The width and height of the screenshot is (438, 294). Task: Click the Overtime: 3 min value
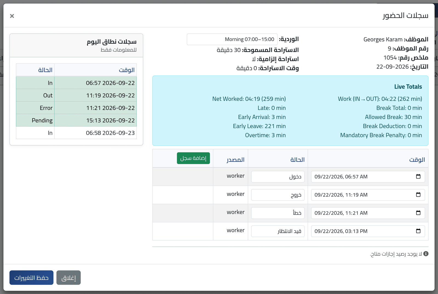[265, 135]
